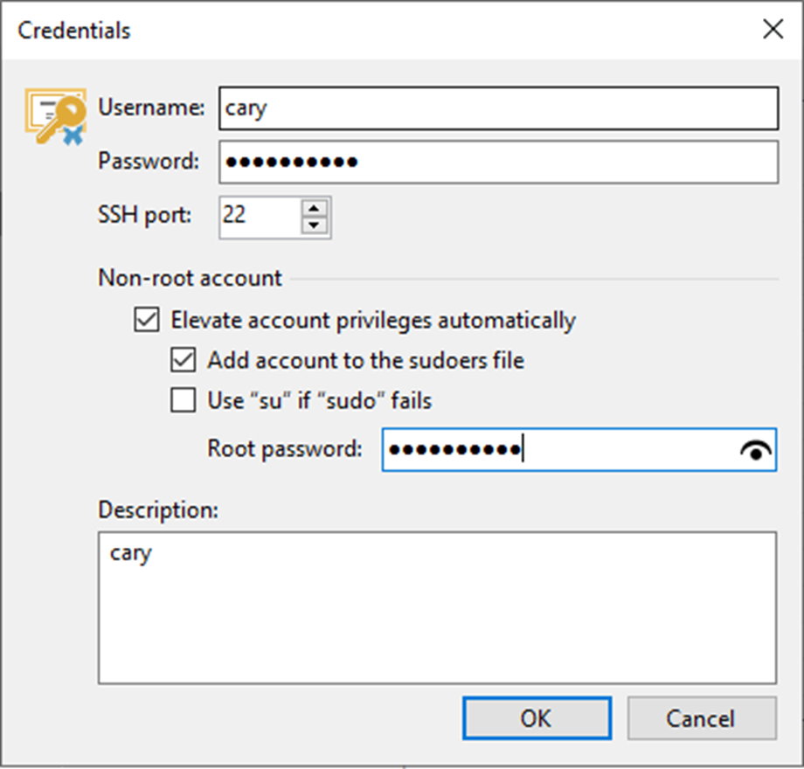Click the Credentials title bar text
The image size is (804, 769).
(x=73, y=30)
